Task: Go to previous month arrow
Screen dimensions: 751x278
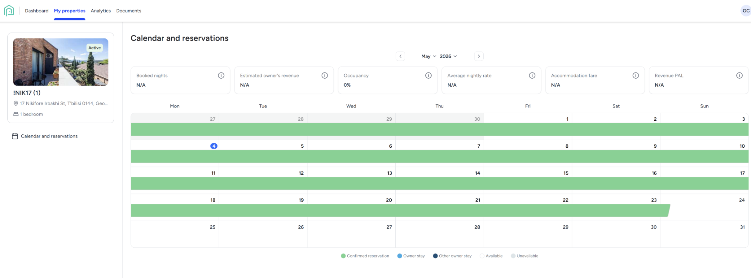Action: point(400,56)
